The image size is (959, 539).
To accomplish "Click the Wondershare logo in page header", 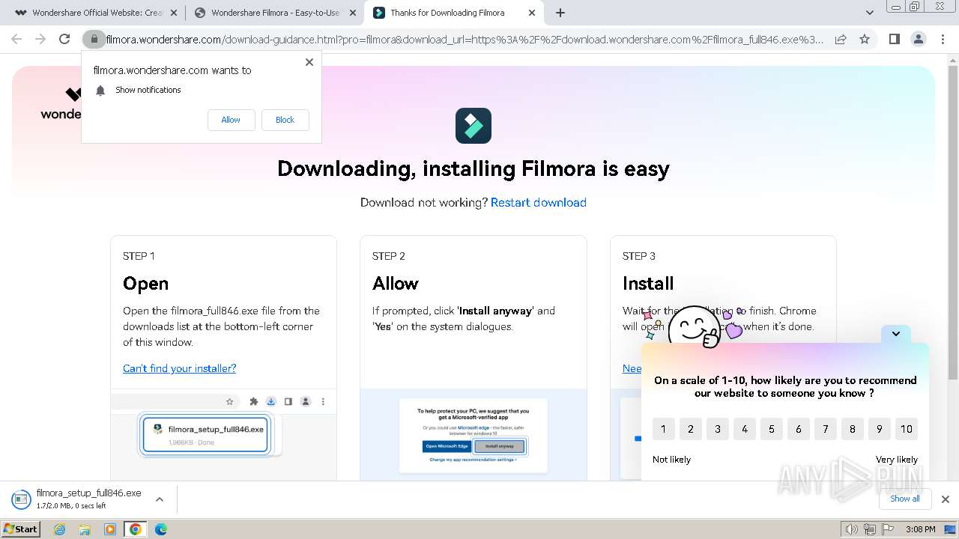I will coord(61,103).
